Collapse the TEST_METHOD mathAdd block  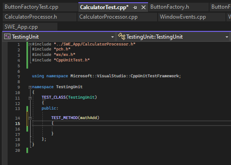[x=30, y=118]
